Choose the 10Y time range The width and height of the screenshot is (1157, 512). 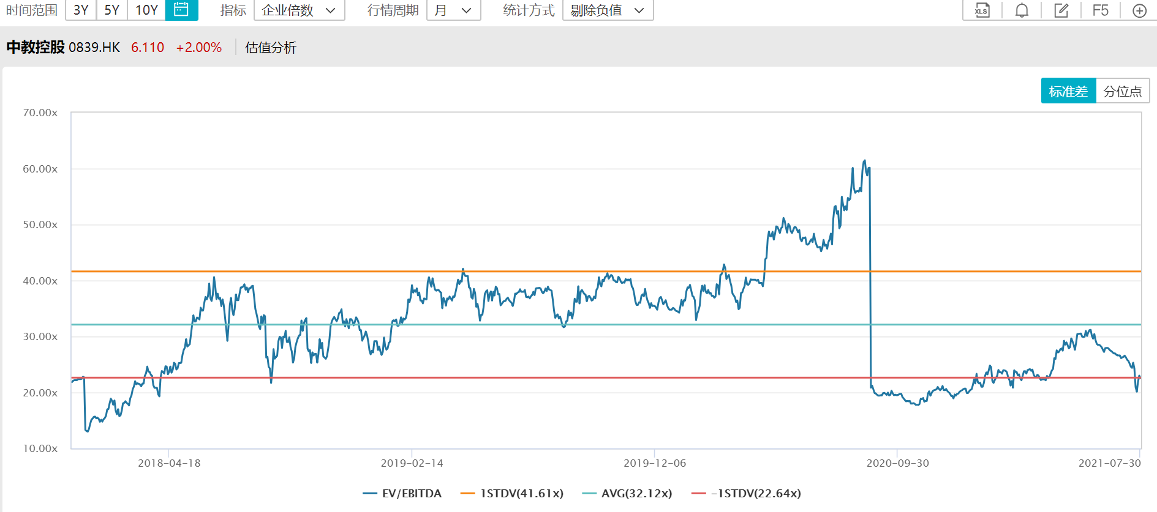[x=146, y=10]
